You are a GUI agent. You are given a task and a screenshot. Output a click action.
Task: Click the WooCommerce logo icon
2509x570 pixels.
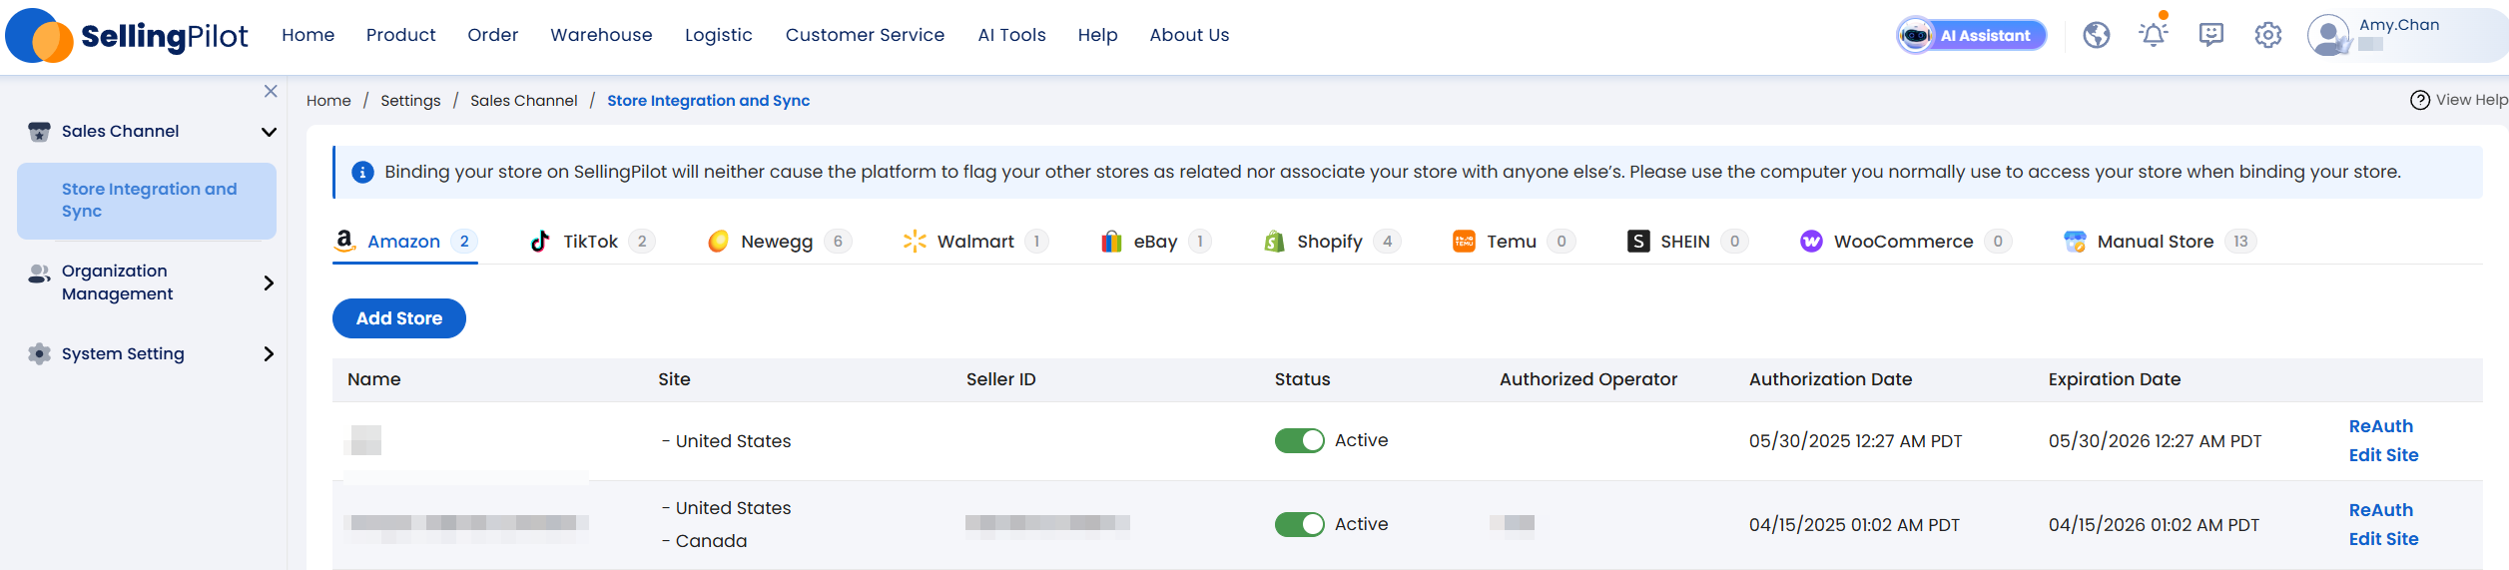(x=1811, y=242)
